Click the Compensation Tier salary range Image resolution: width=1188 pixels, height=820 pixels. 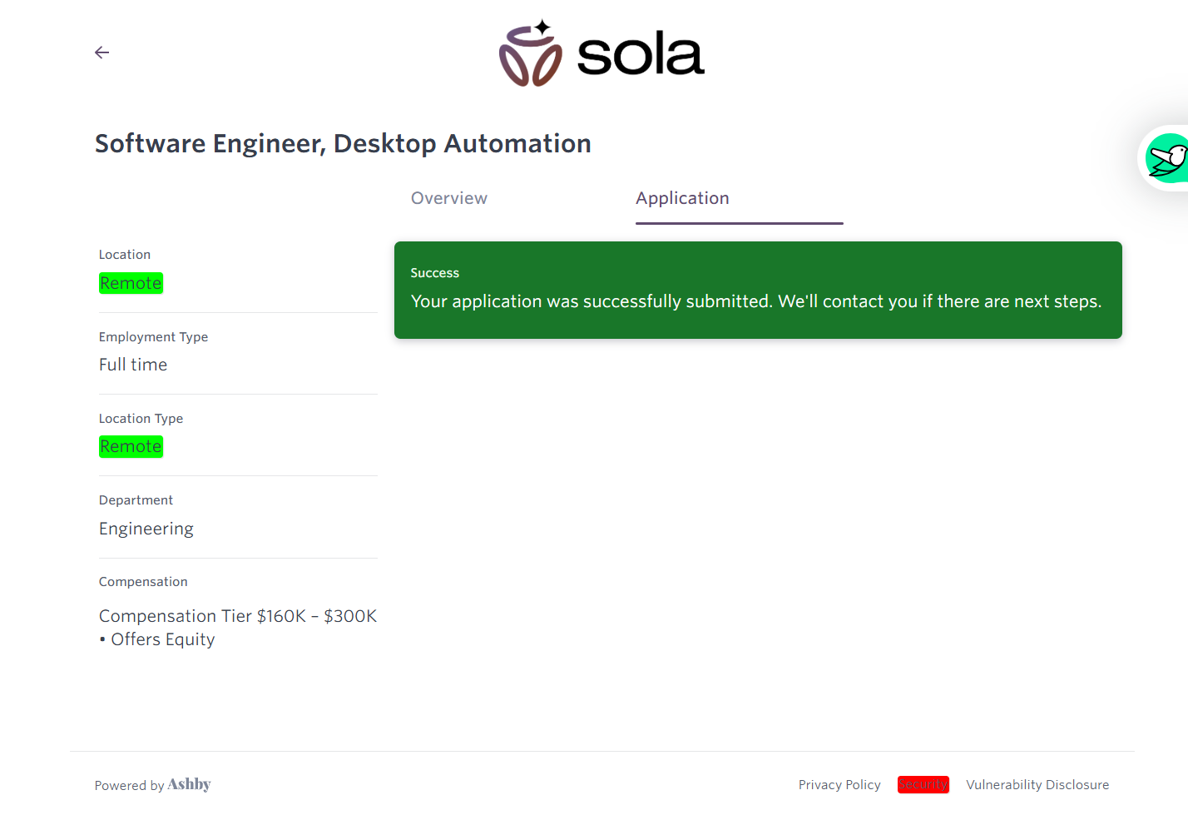click(238, 616)
